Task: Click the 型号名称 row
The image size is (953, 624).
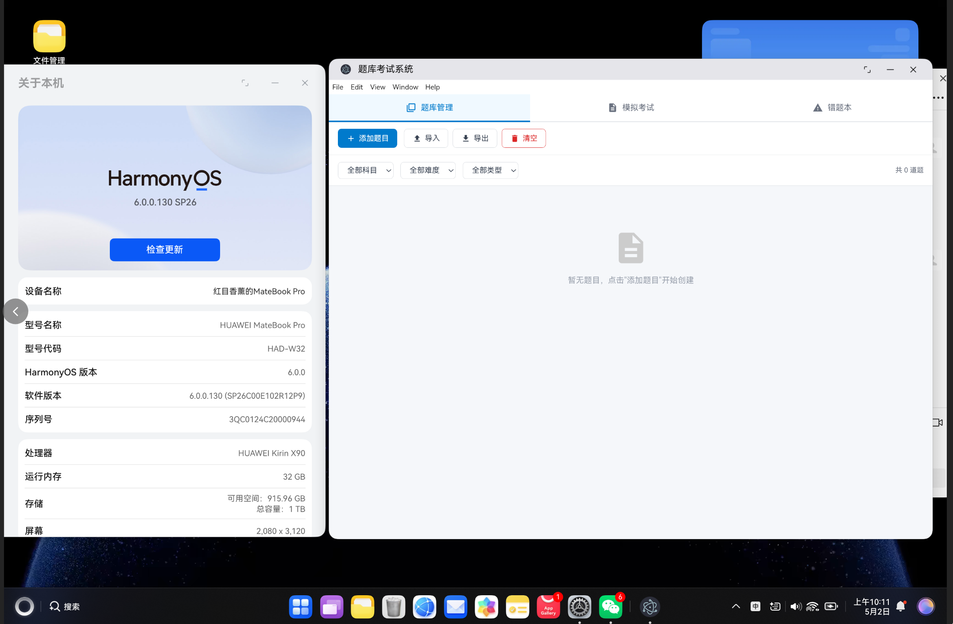Action: [x=165, y=325]
